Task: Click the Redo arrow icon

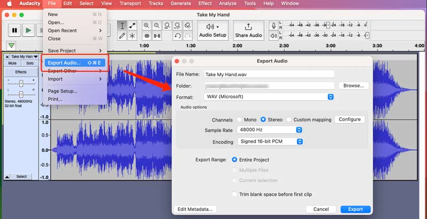Action: pos(187,36)
